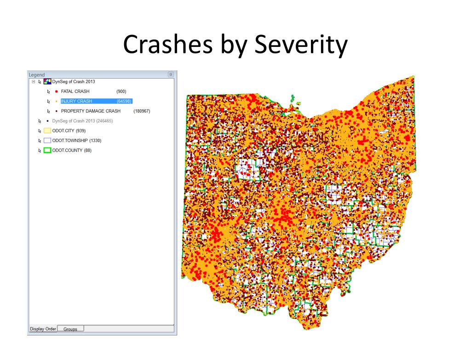471x353 pixels.
Task: Click the green outline ODOT.COUNTY swatch
Action: point(47,150)
